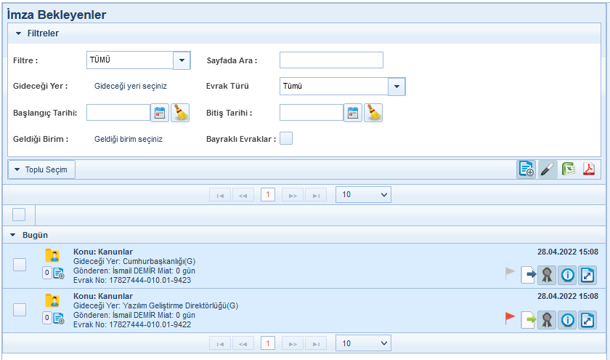
Task: Click info icon for Cumhurbaşkanlığı document
Action: (567, 275)
